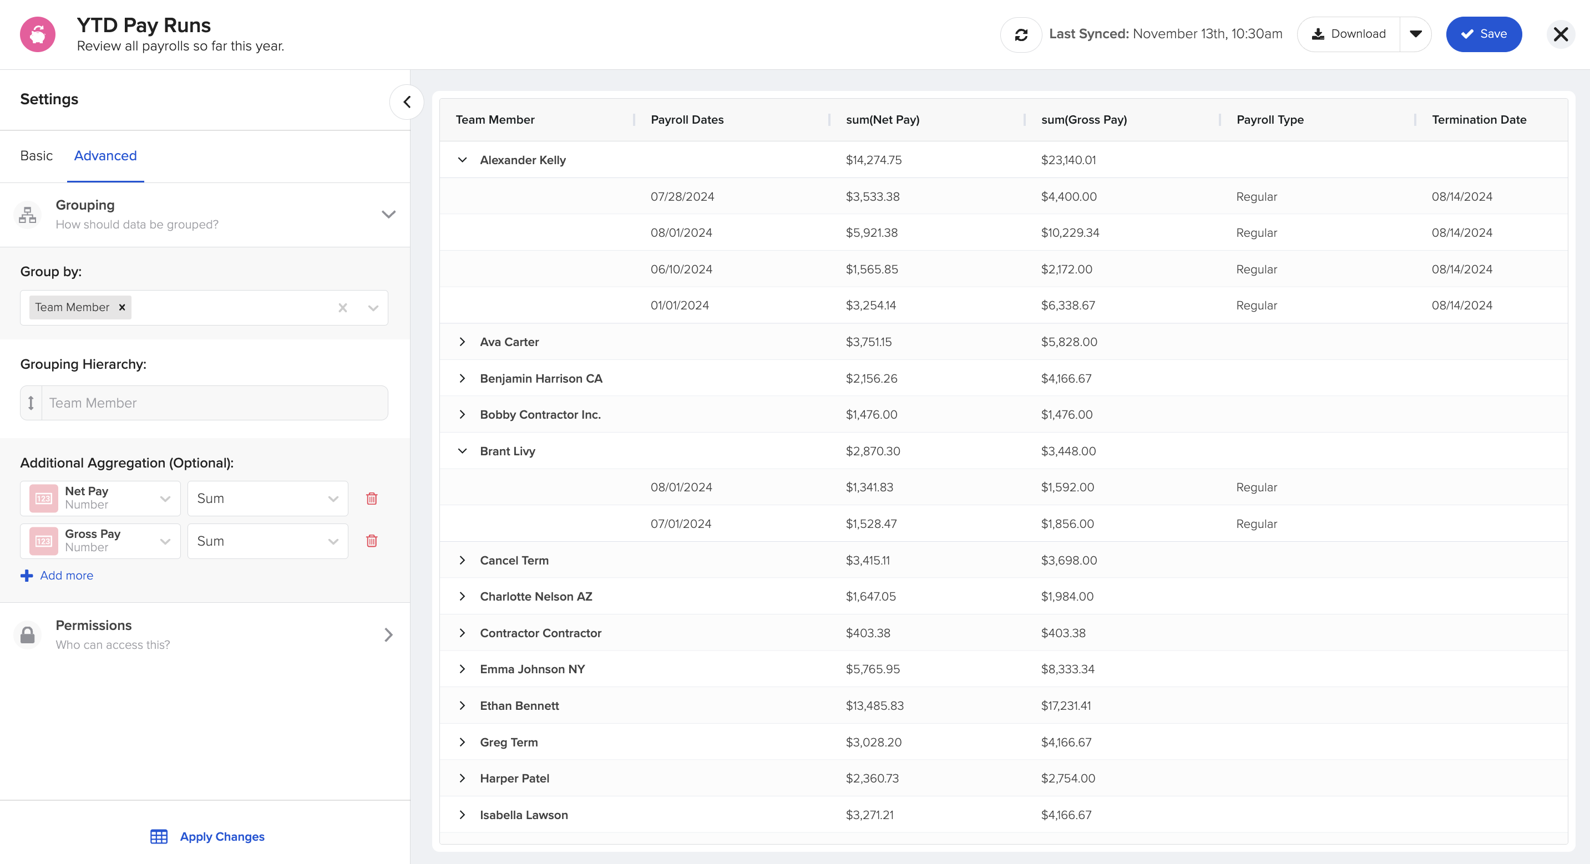The width and height of the screenshot is (1590, 864).
Task: Select the Advanced settings tab
Action: [x=105, y=155]
